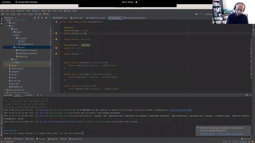This screenshot has width=255, height=143.
Task: Open the Tools menu
Action: [55, 11]
